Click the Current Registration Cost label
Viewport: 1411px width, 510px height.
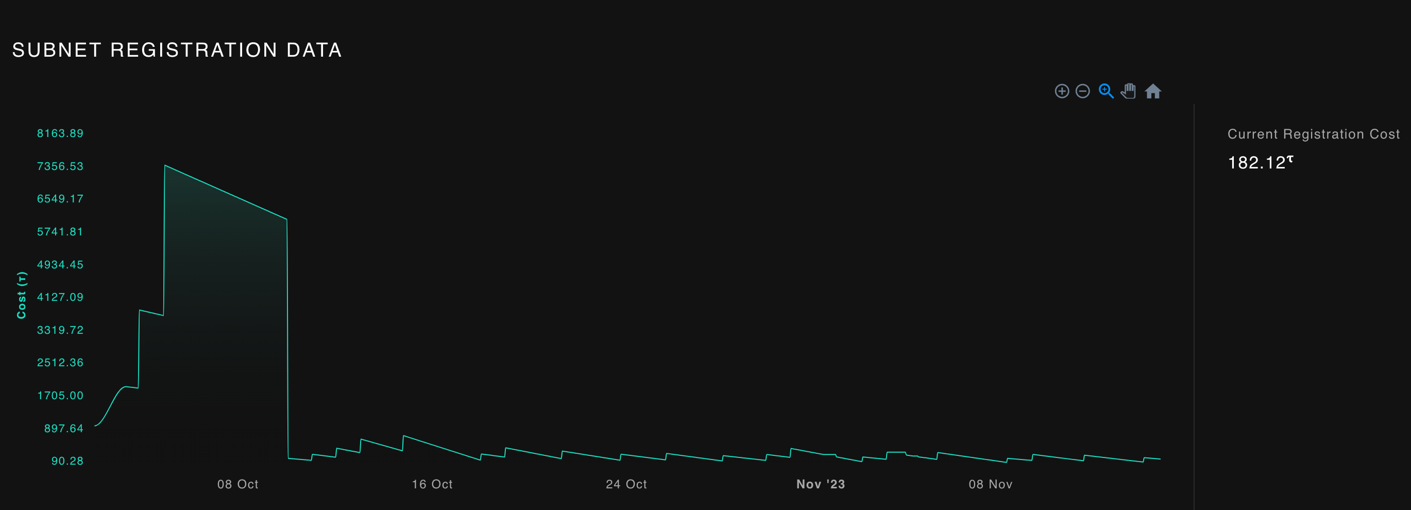click(x=1314, y=134)
